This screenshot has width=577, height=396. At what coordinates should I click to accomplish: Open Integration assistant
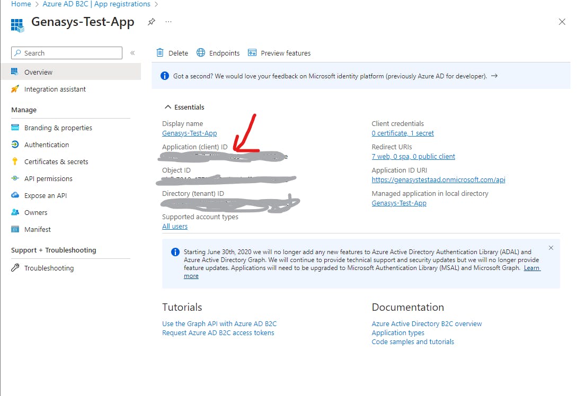point(55,89)
